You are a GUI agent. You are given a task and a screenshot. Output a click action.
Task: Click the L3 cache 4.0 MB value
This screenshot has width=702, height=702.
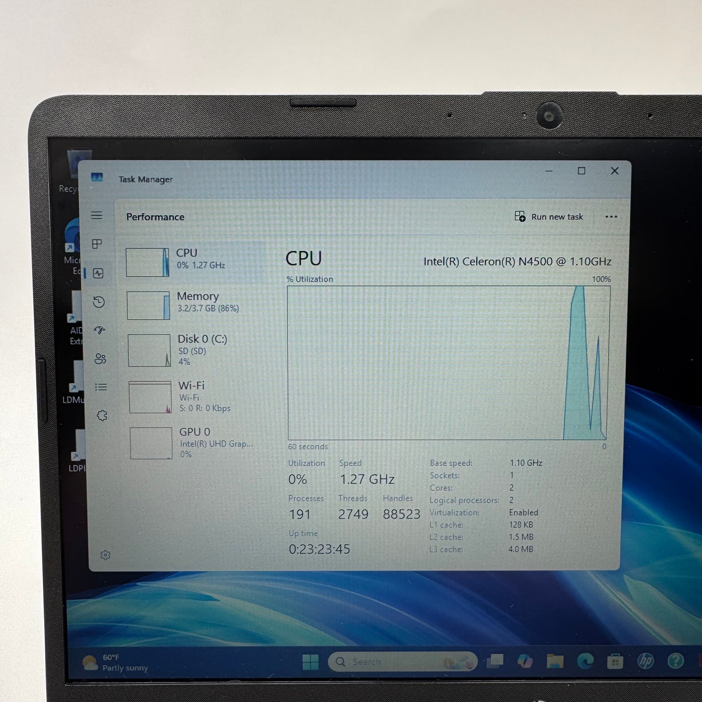(521, 549)
